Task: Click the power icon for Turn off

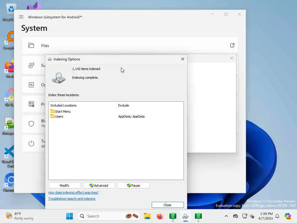Action: point(31,143)
